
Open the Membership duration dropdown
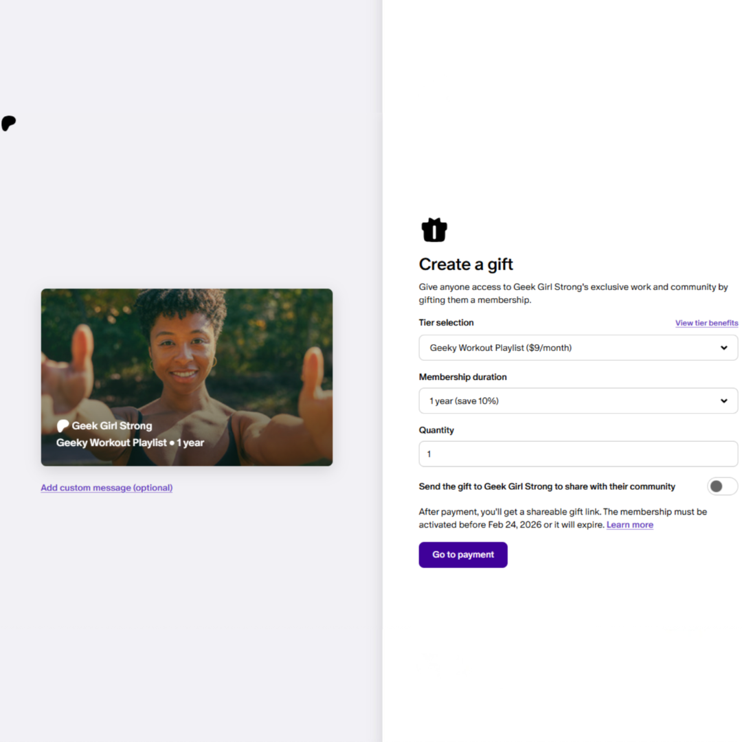[578, 401]
